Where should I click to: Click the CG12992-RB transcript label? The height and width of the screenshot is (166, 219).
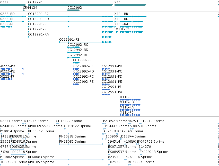point(83,60)
